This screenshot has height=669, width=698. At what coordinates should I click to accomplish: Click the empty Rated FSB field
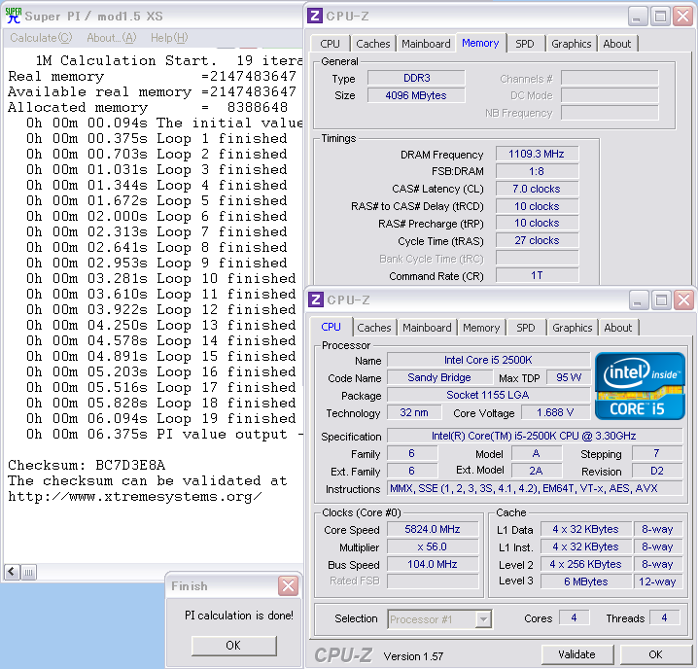coord(433,581)
